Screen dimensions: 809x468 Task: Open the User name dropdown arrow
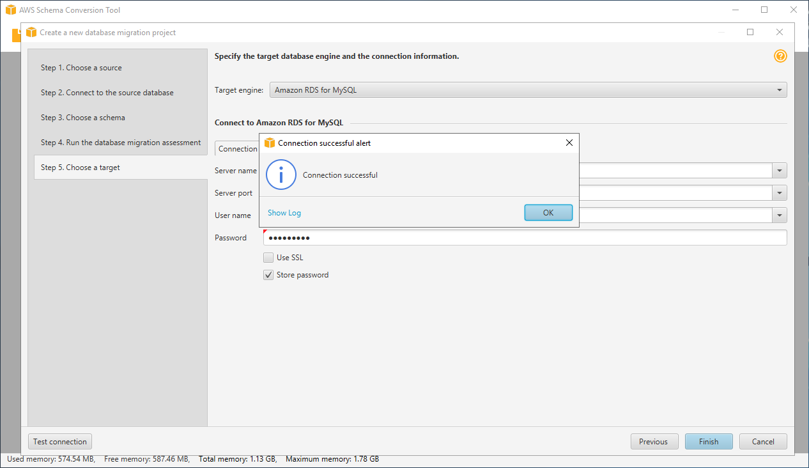(780, 215)
